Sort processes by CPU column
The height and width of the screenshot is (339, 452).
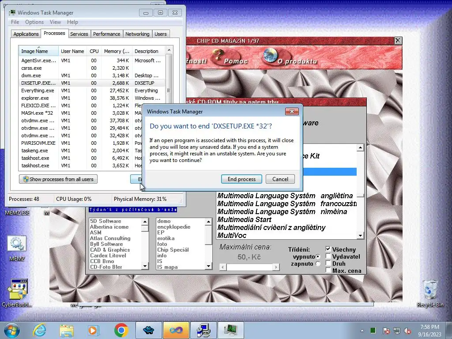coord(94,51)
